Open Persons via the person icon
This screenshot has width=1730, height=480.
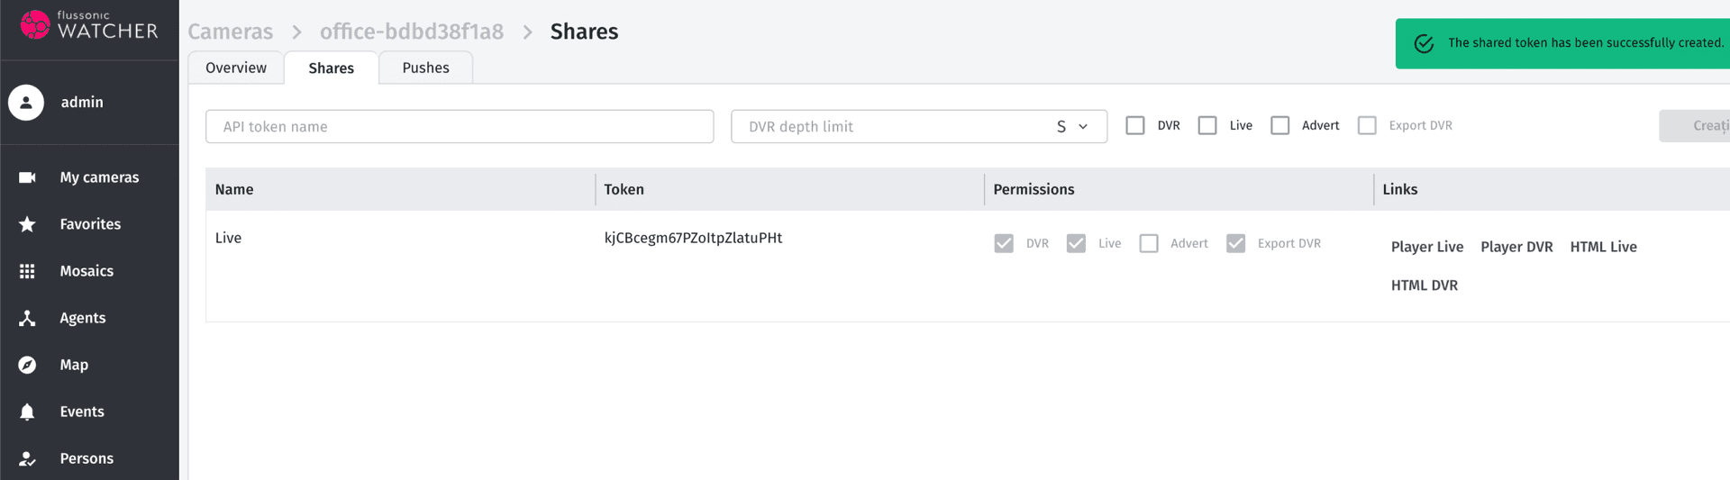(27, 458)
